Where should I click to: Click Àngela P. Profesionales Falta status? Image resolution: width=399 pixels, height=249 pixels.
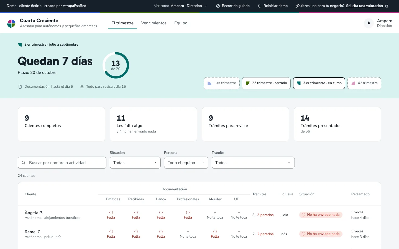[188, 215]
